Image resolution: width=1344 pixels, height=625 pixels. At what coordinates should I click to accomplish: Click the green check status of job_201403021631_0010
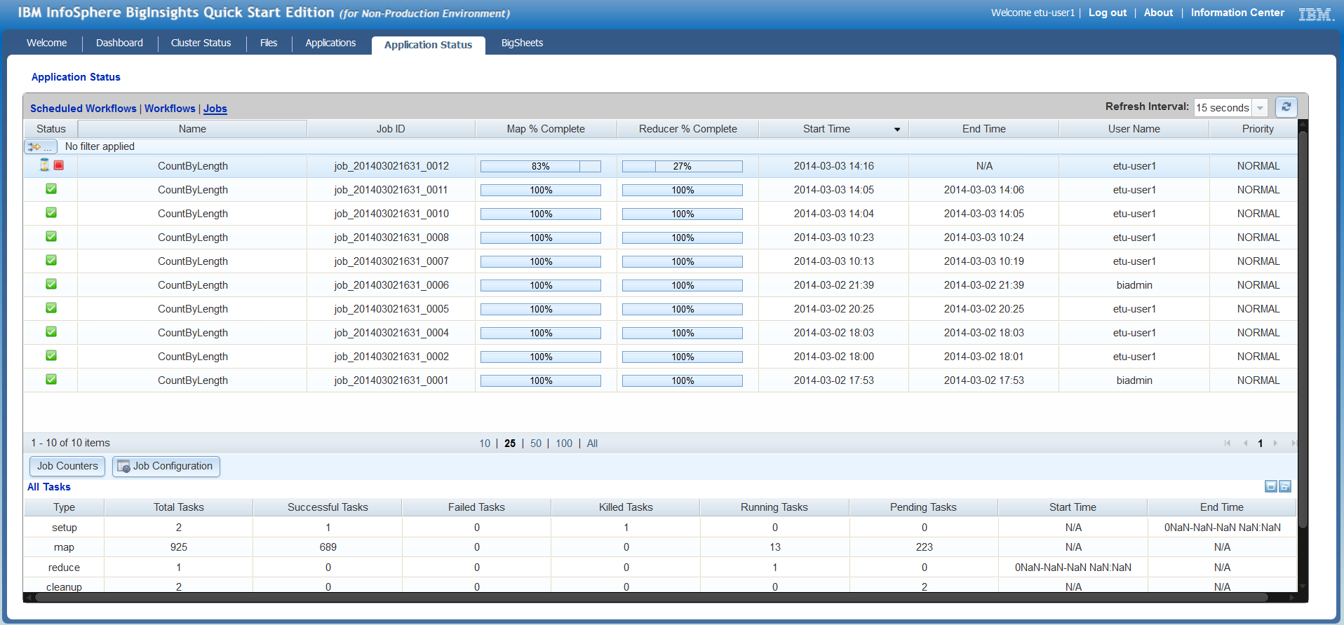point(51,213)
